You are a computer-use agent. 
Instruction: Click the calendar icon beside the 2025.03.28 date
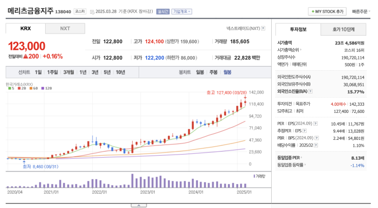coord(92,12)
